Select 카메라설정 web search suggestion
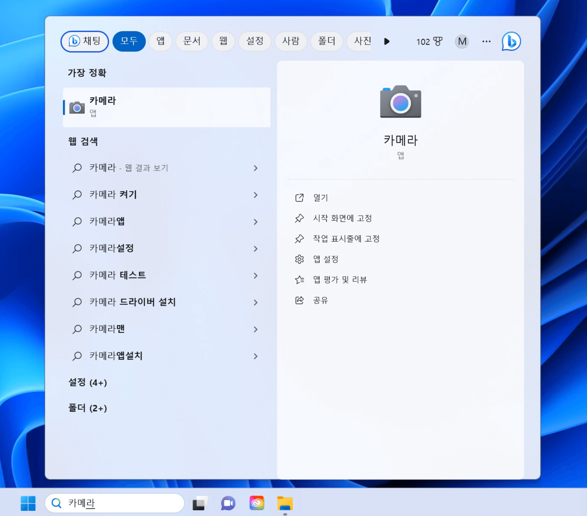Viewport: 587px width, 516px height. (x=167, y=249)
